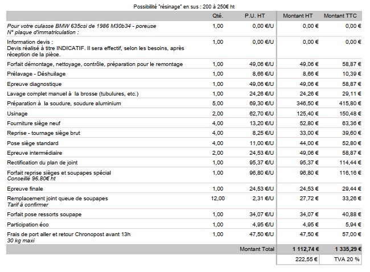Click the 'Montant Total' label cell

(x=257, y=249)
